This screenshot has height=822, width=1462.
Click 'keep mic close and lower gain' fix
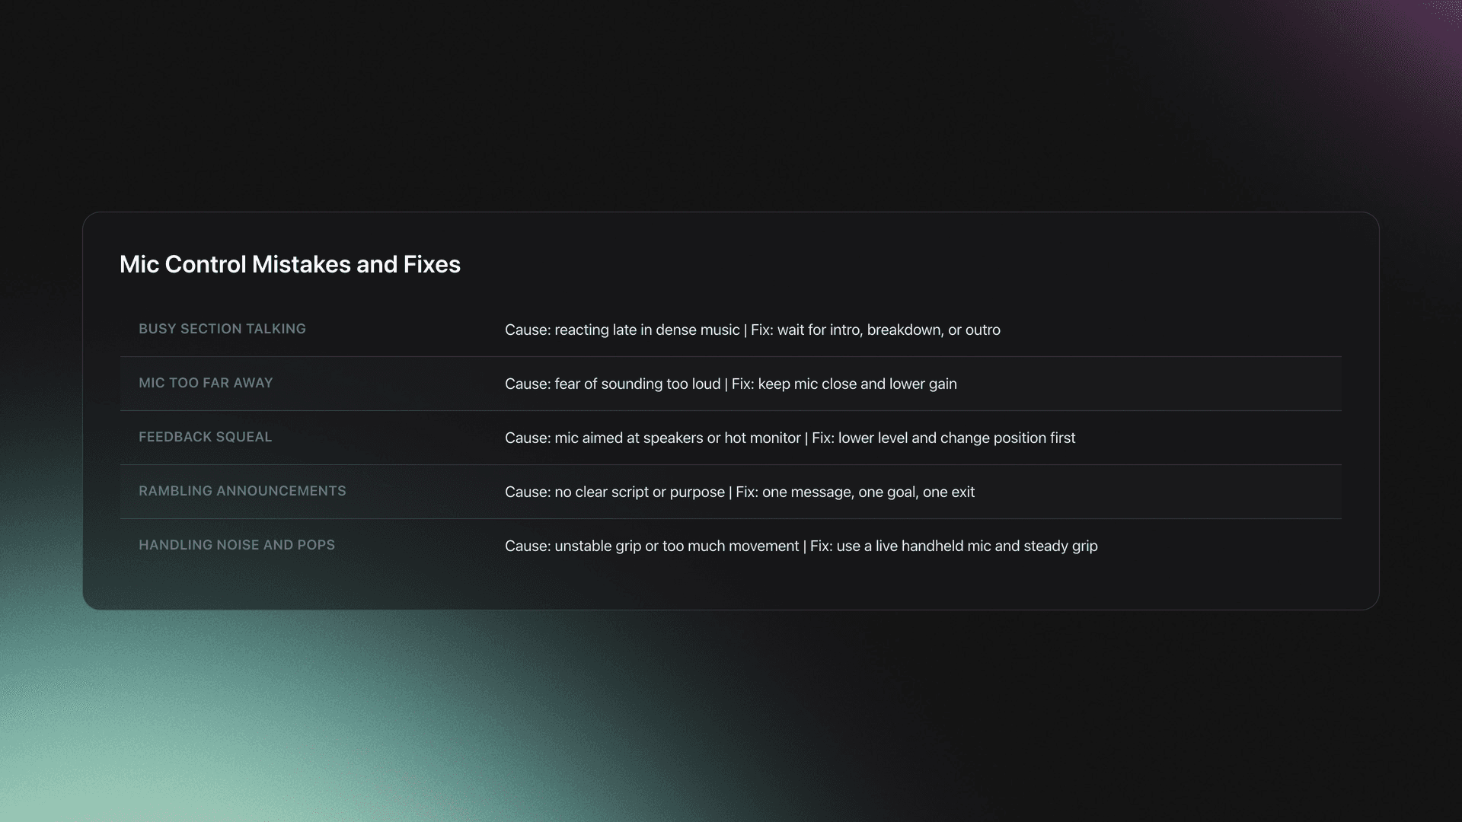857,384
